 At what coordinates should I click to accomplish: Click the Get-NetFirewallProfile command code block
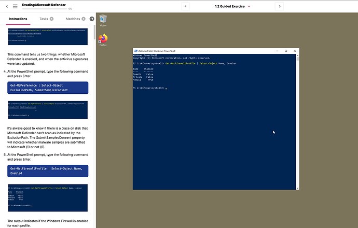coord(48,171)
